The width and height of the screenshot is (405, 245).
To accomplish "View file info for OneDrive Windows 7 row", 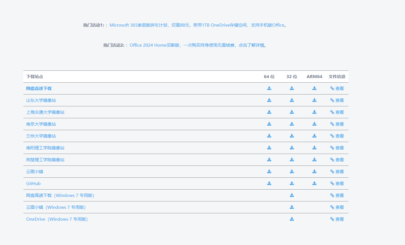I will [337, 219].
